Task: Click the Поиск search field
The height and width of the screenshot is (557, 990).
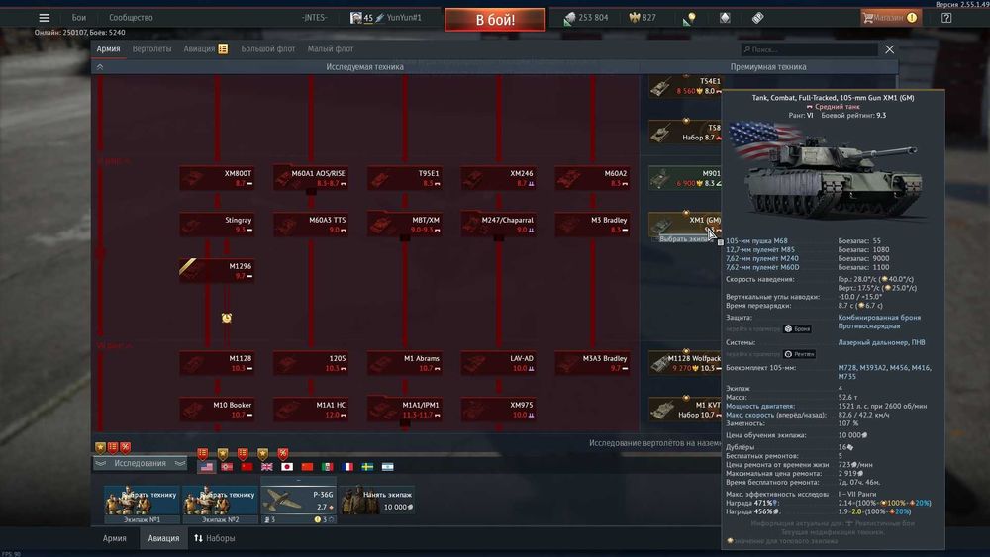Action: (809, 49)
